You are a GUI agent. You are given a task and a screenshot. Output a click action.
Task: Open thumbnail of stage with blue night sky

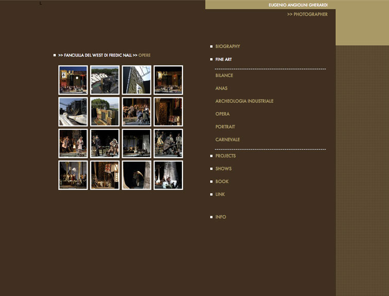point(73,80)
